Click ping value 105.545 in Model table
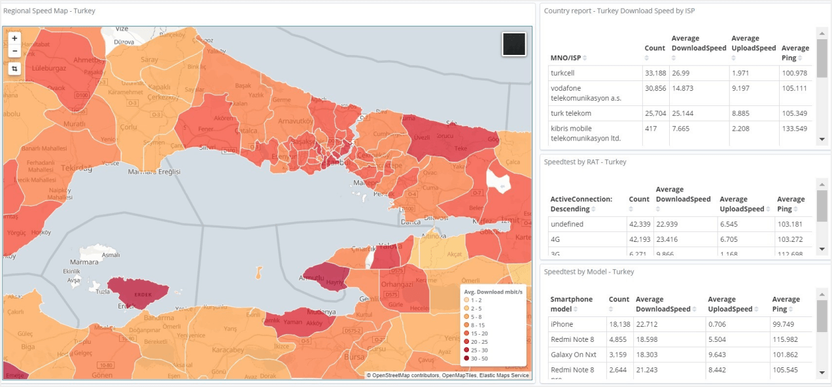The height and width of the screenshot is (387, 832). tap(790, 370)
